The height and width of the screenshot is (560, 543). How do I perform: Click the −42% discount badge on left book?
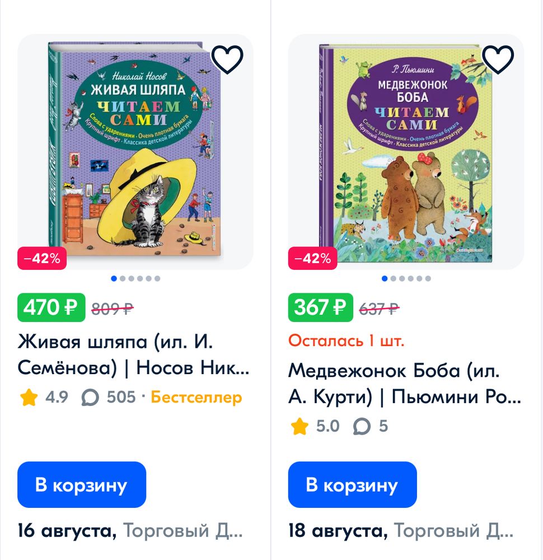coord(43,259)
